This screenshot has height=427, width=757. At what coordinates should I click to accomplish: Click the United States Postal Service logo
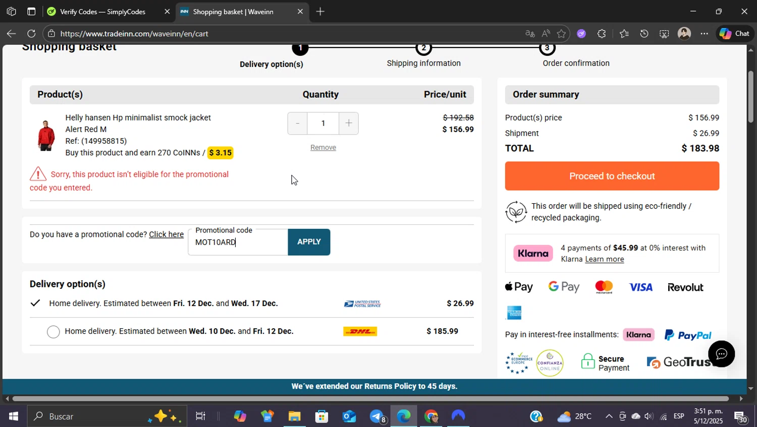point(362,303)
